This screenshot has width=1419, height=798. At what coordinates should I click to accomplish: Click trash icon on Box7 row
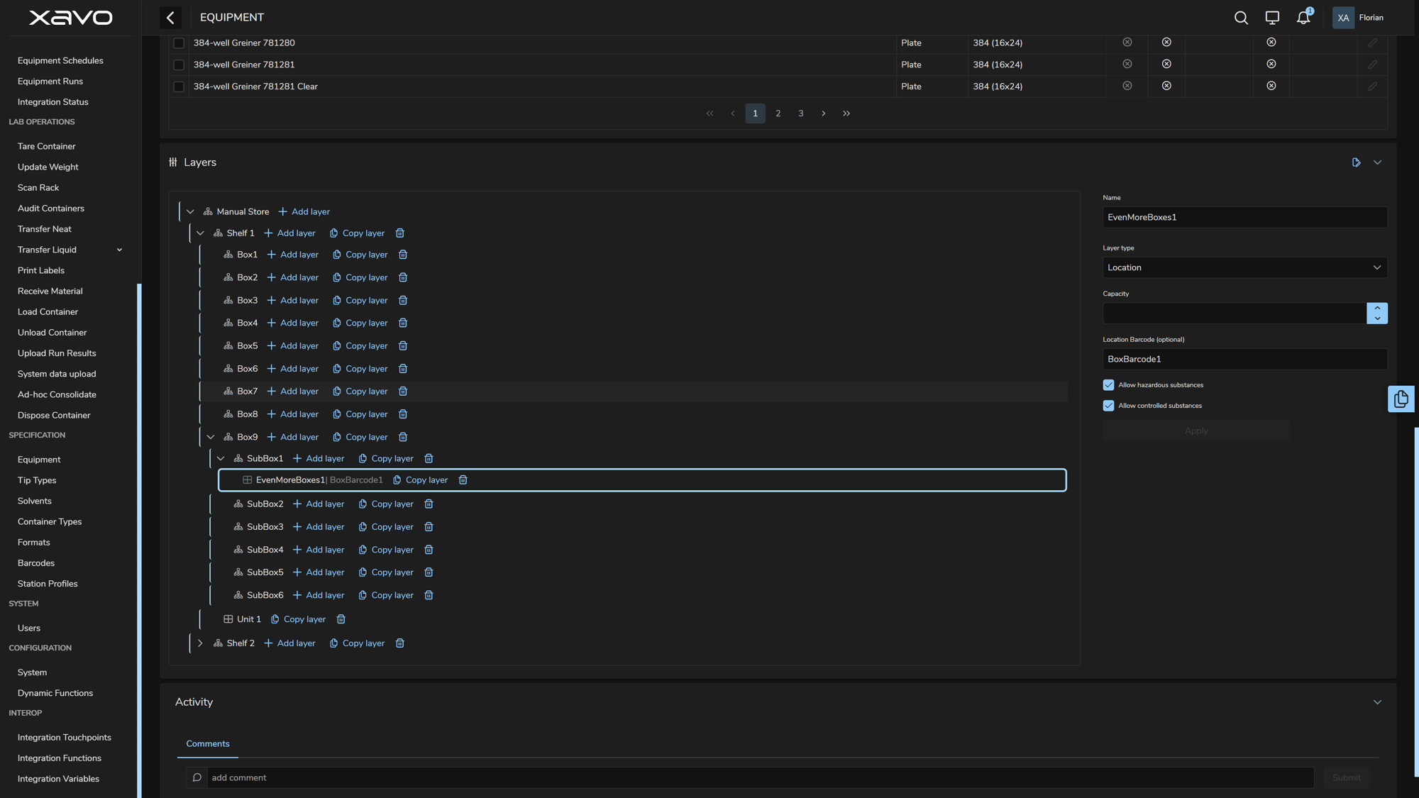coord(403,392)
